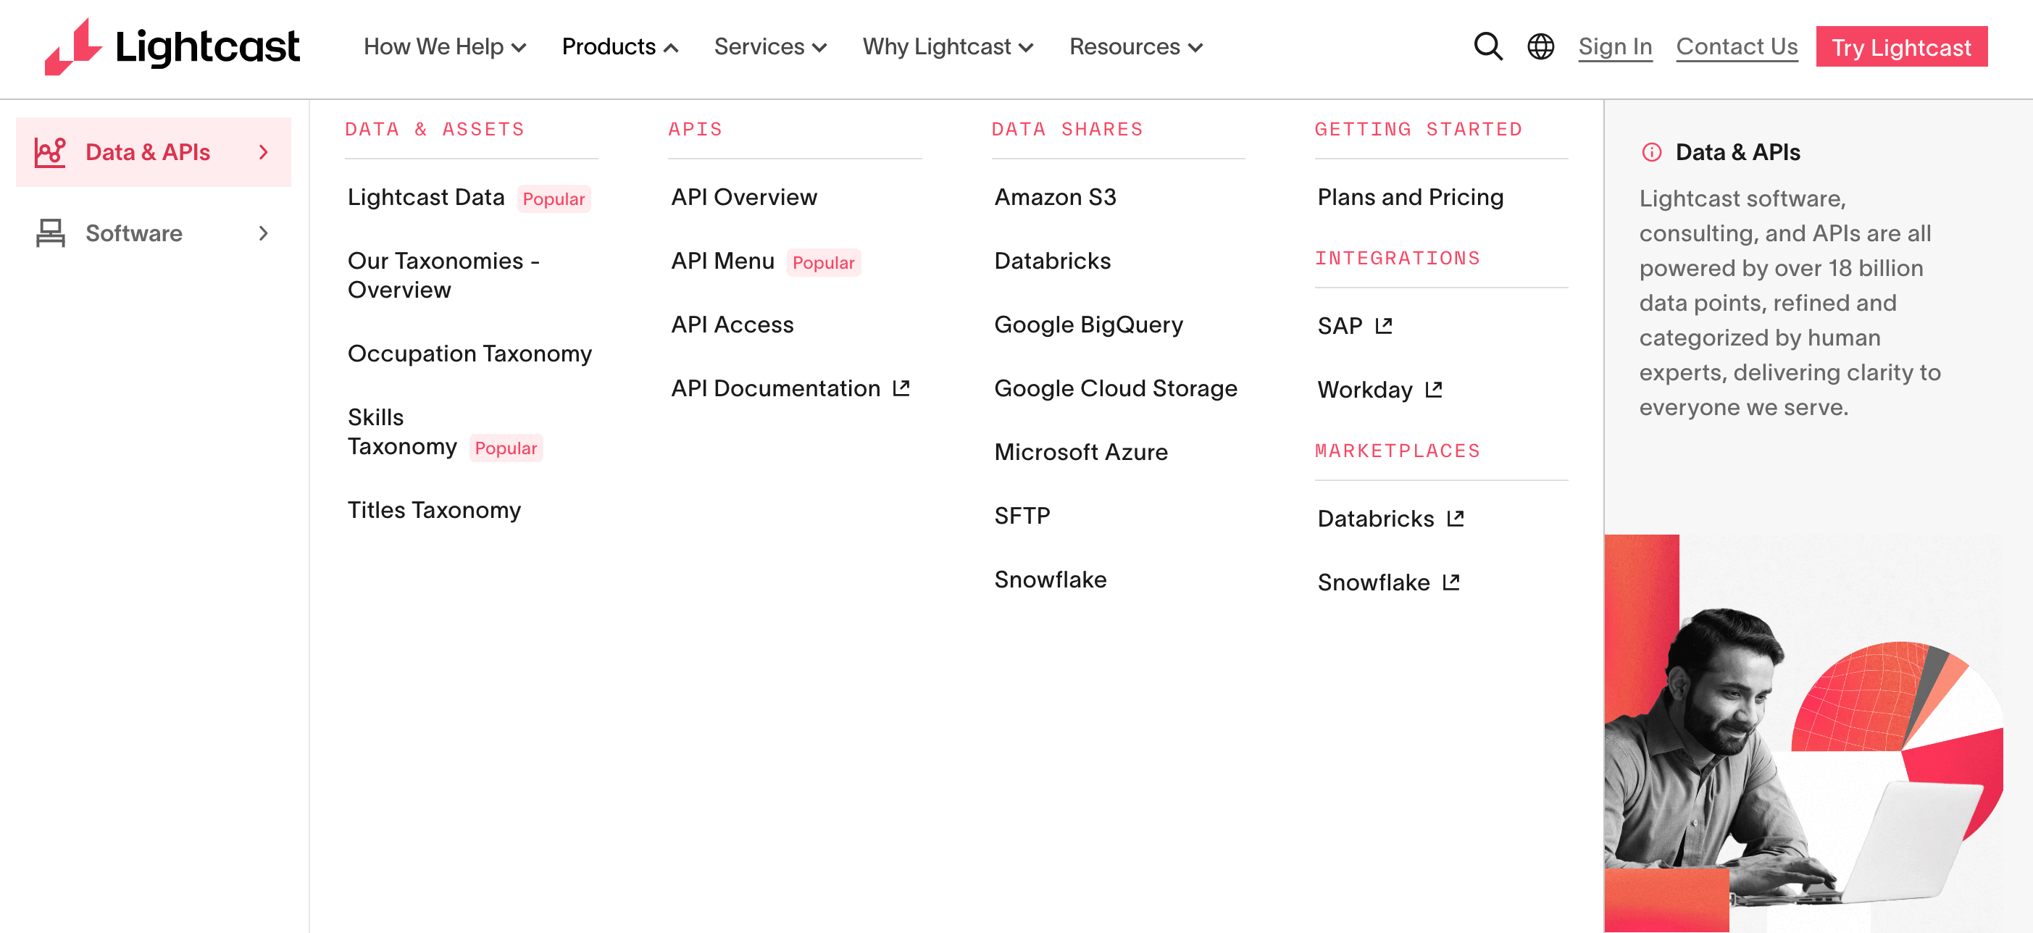2033x933 pixels.
Task: Open Microsoft Azure
Action: pos(1080,451)
